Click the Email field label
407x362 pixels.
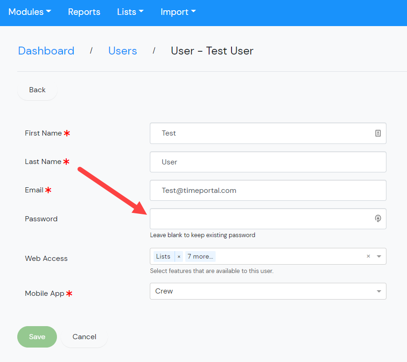coord(34,190)
